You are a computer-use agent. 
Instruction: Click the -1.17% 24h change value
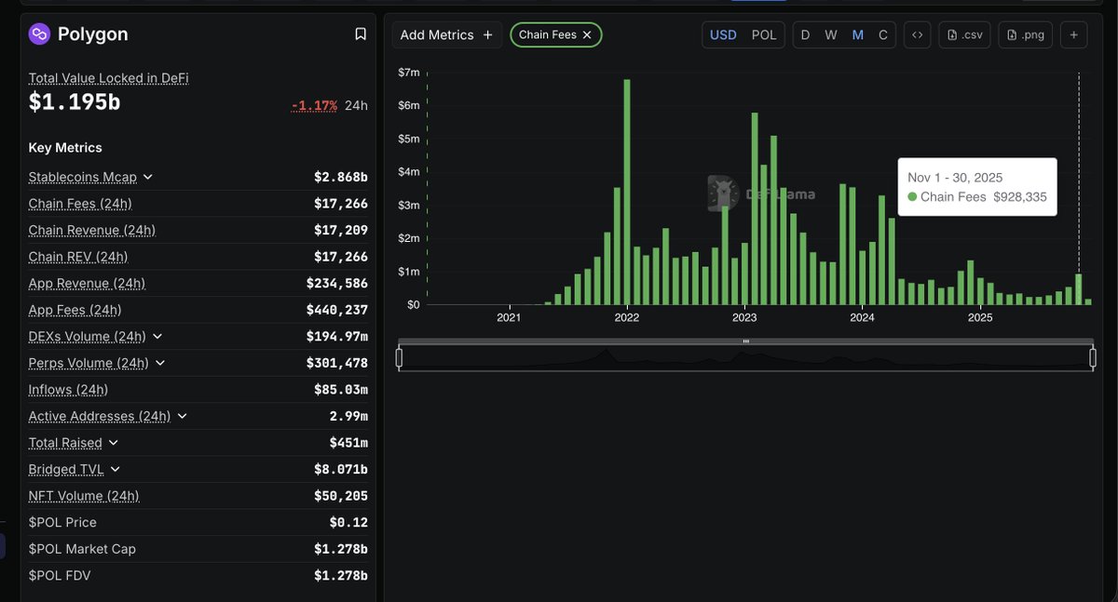click(314, 105)
